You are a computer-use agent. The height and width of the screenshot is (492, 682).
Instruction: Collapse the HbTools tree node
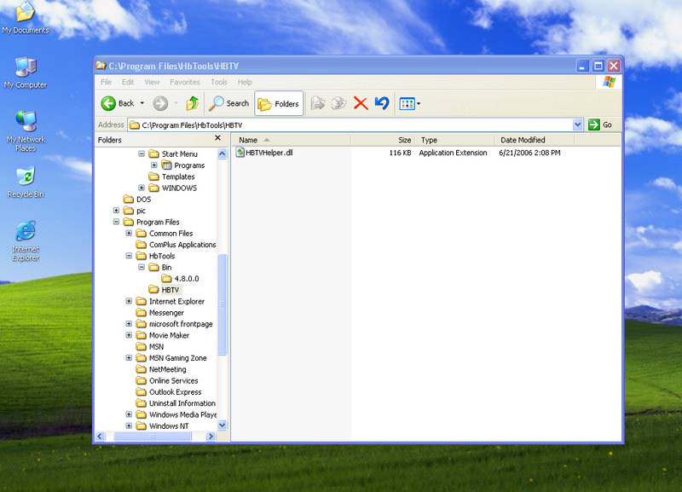[x=129, y=256]
